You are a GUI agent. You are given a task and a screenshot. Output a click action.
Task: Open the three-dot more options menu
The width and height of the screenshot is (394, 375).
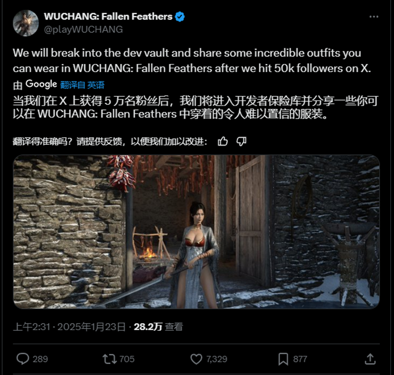pos(374,17)
